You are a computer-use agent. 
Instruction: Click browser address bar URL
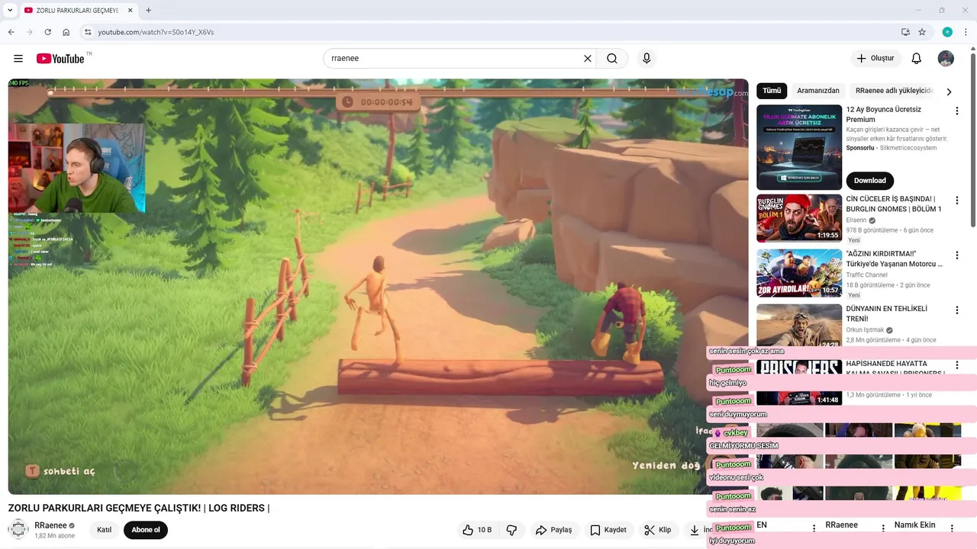pyautogui.click(x=156, y=32)
